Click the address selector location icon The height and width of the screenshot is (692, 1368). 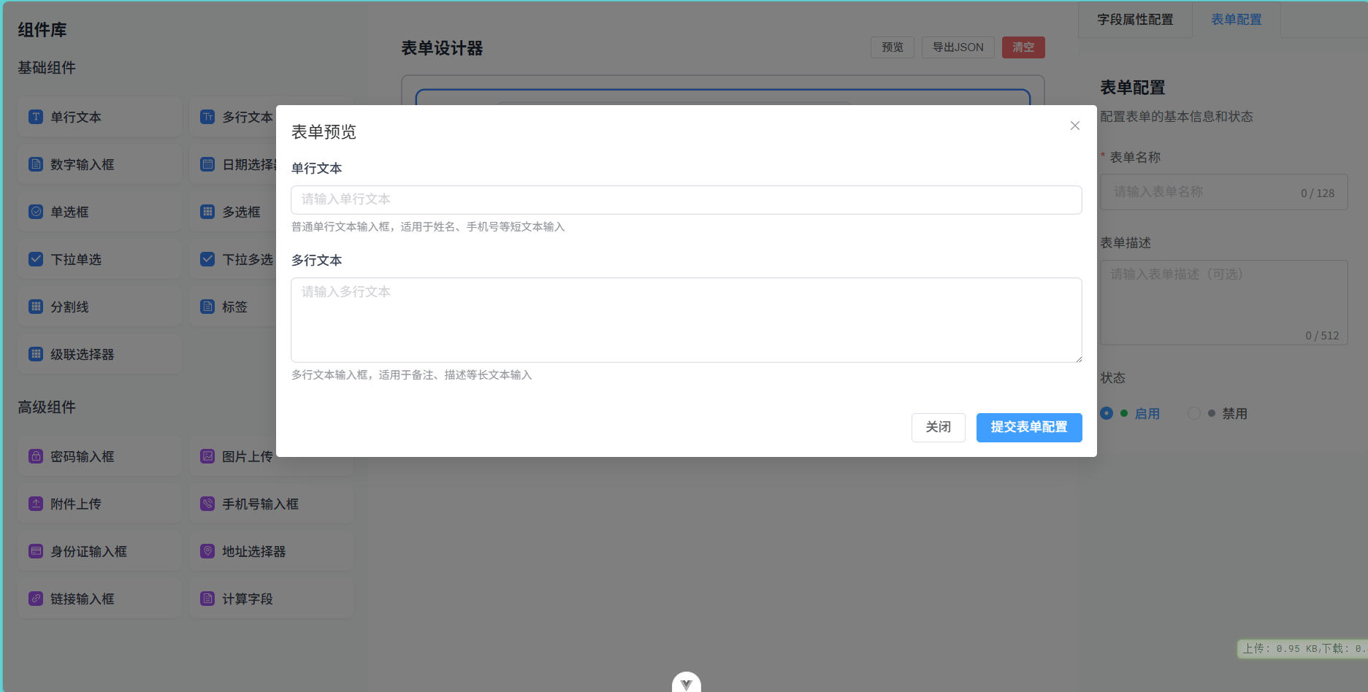tap(207, 551)
